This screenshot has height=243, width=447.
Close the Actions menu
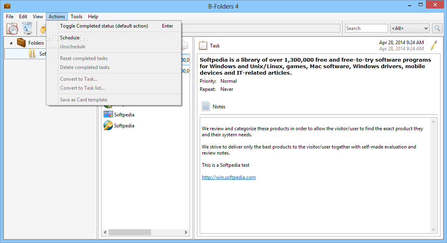pos(57,17)
